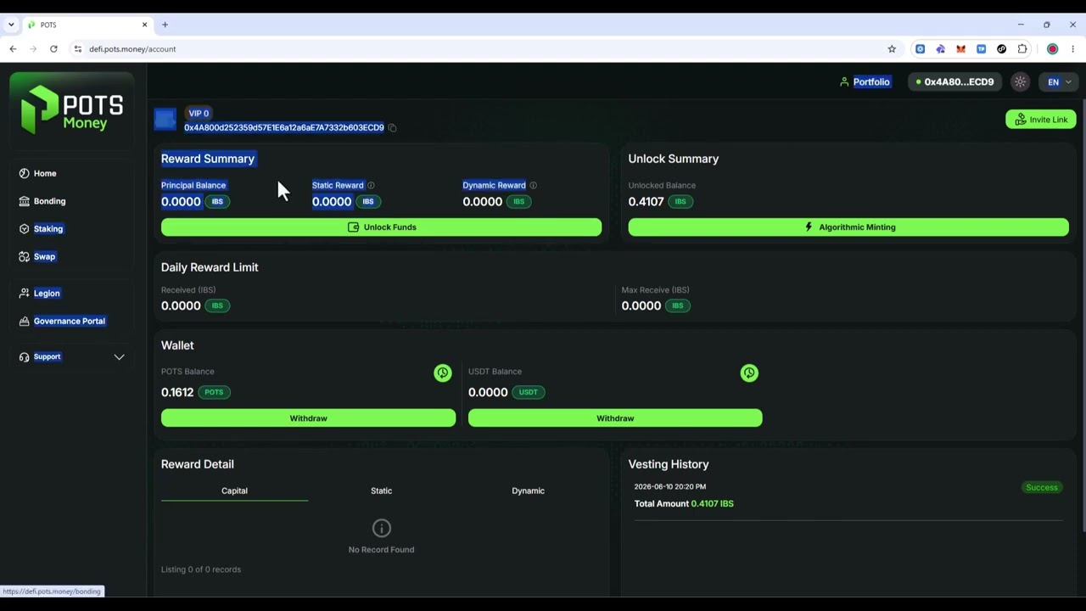Viewport: 1086px width, 611px height.
Task: Open the Legion menu item
Action: click(x=47, y=293)
